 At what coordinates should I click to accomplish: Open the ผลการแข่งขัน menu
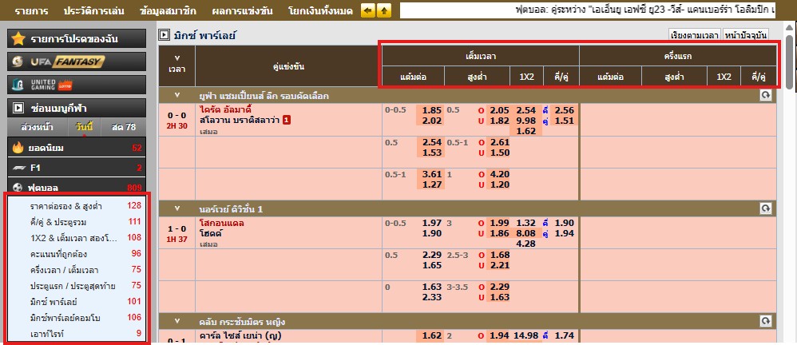tap(243, 10)
